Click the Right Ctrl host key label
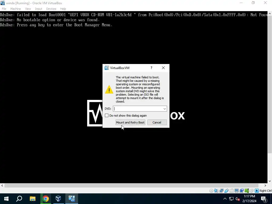 pyautogui.click(x=265, y=191)
